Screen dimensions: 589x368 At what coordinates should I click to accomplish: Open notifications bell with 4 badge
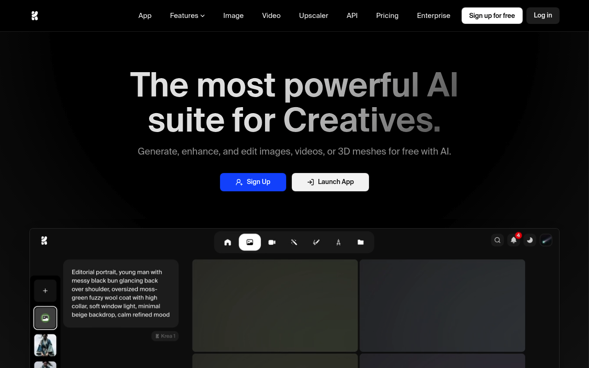tap(514, 240)
